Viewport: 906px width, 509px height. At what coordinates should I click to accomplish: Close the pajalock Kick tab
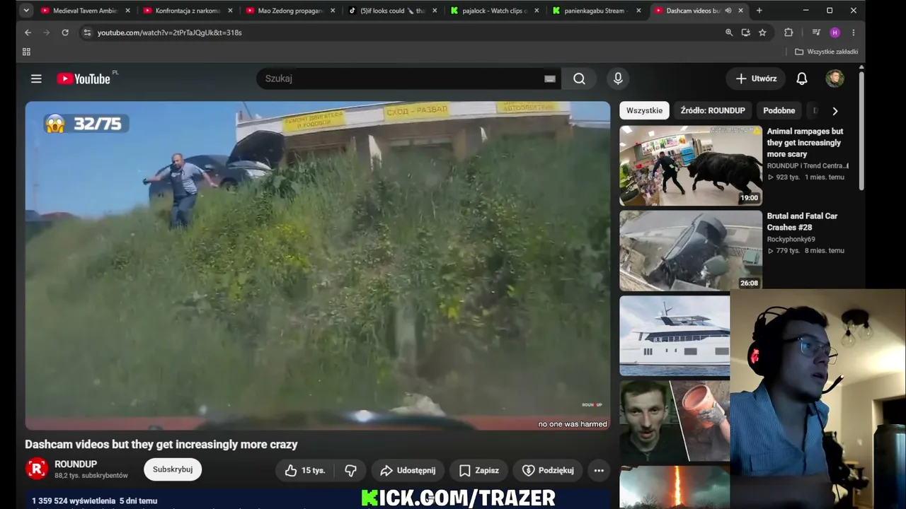click(537, 11)
